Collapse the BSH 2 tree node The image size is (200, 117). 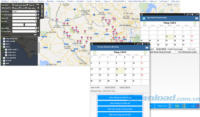(x=2, y=47)
